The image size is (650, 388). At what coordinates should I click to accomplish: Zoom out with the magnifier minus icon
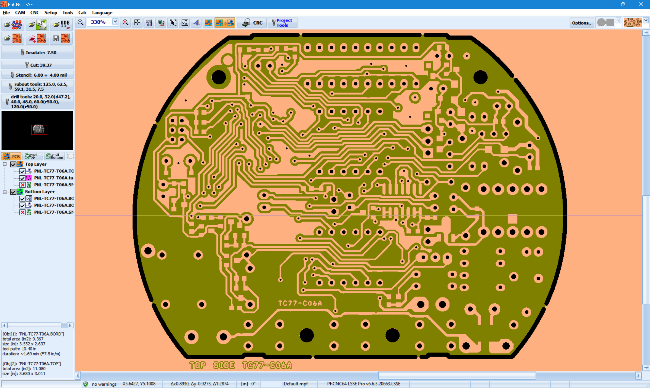[80, 23]
